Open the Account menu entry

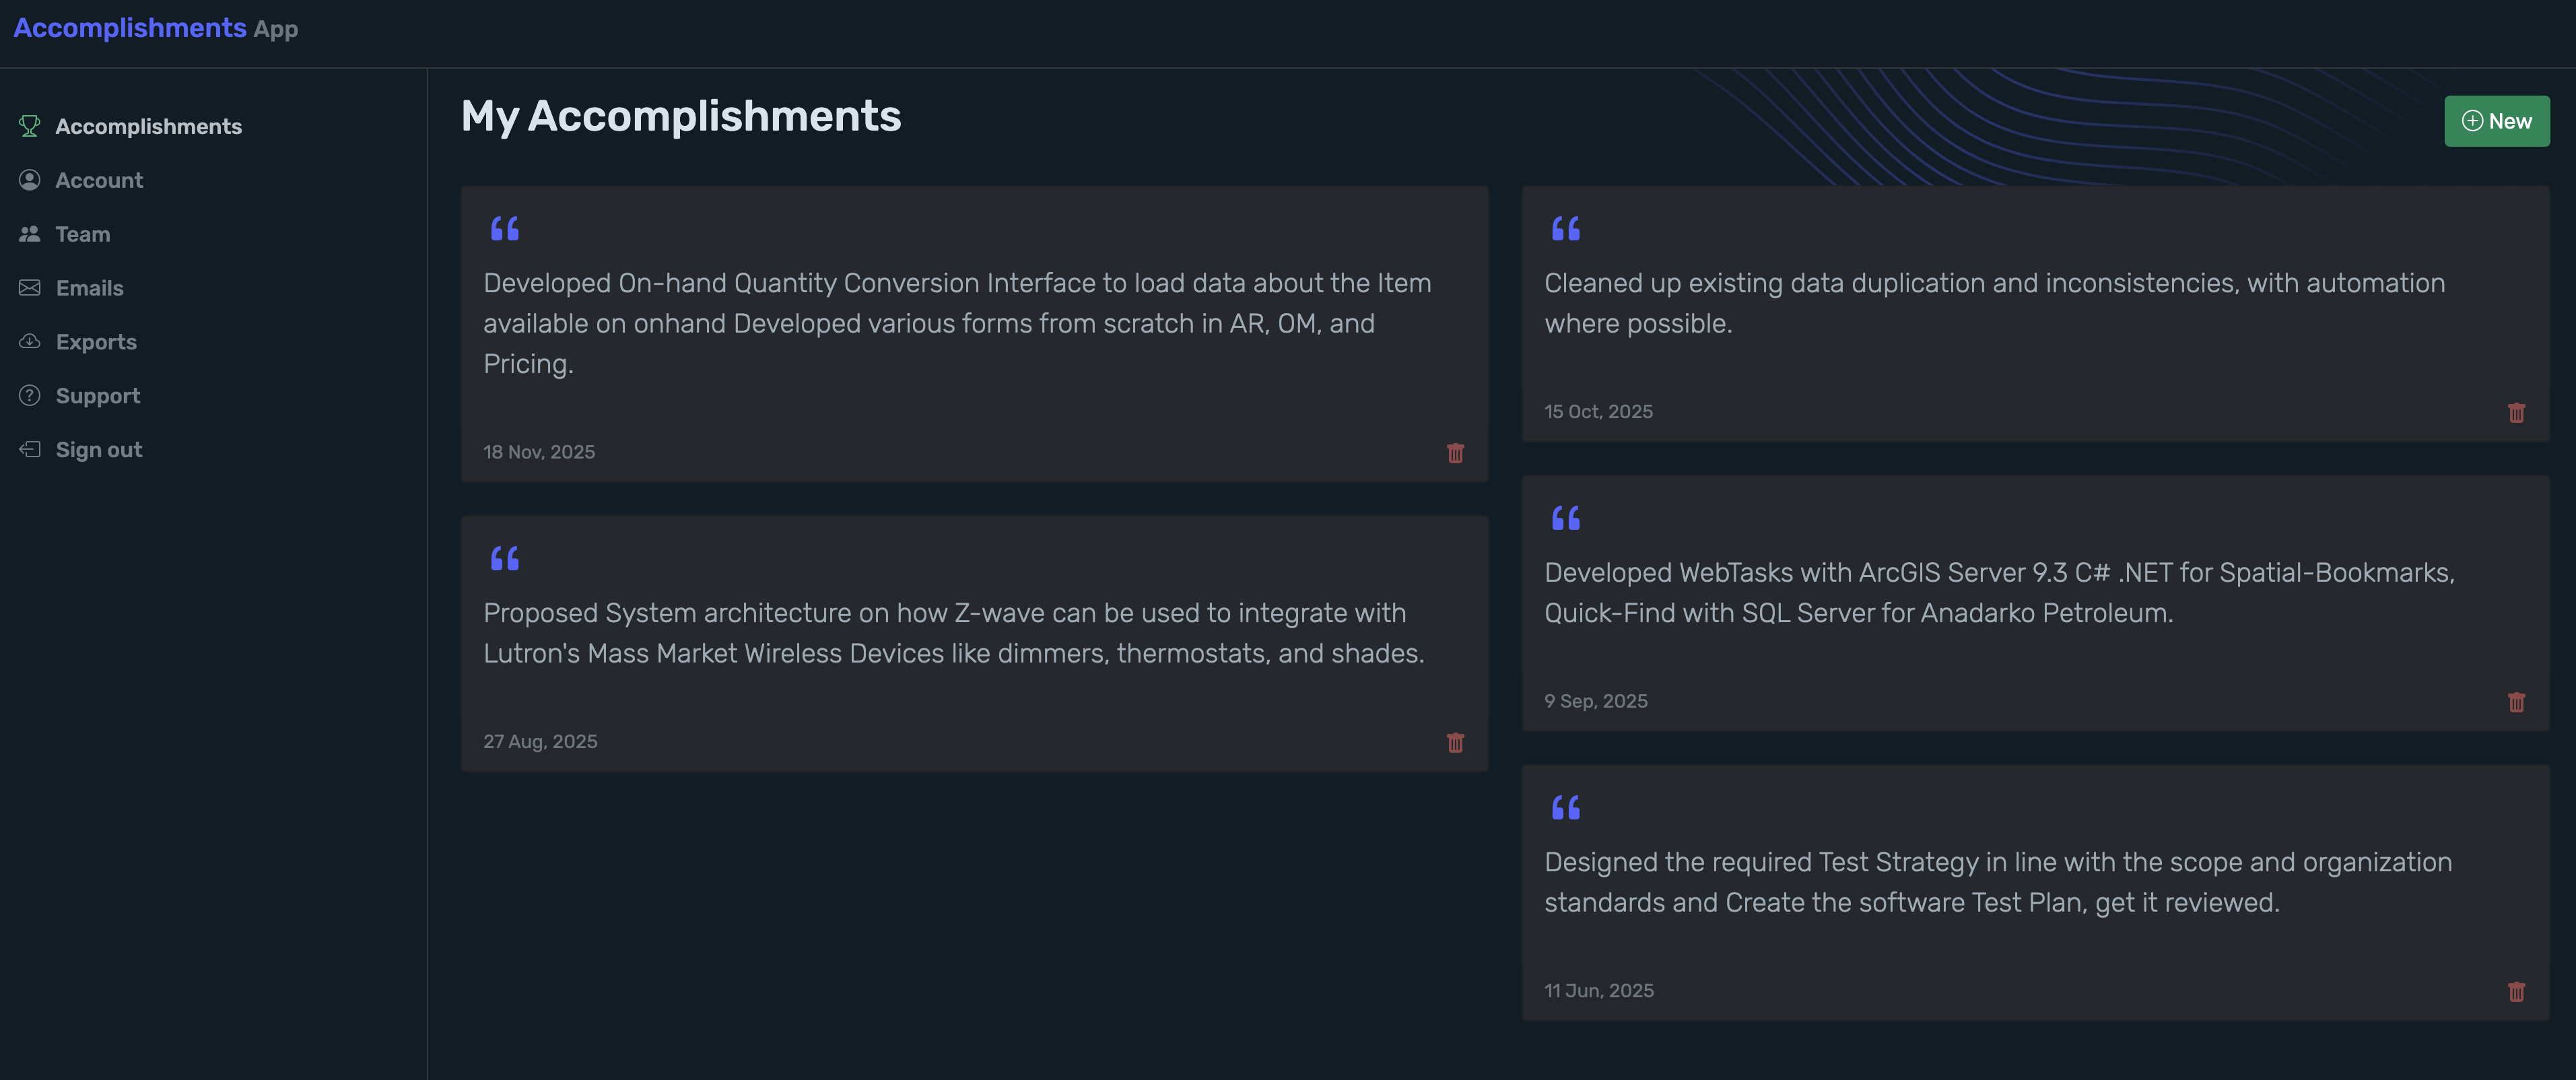click(99, 180)
